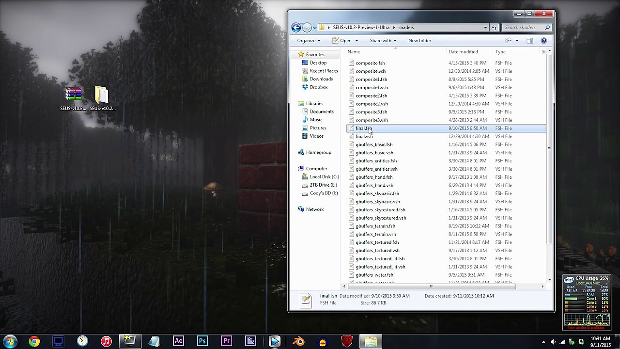Open Explorer help

tap(543, 41)
